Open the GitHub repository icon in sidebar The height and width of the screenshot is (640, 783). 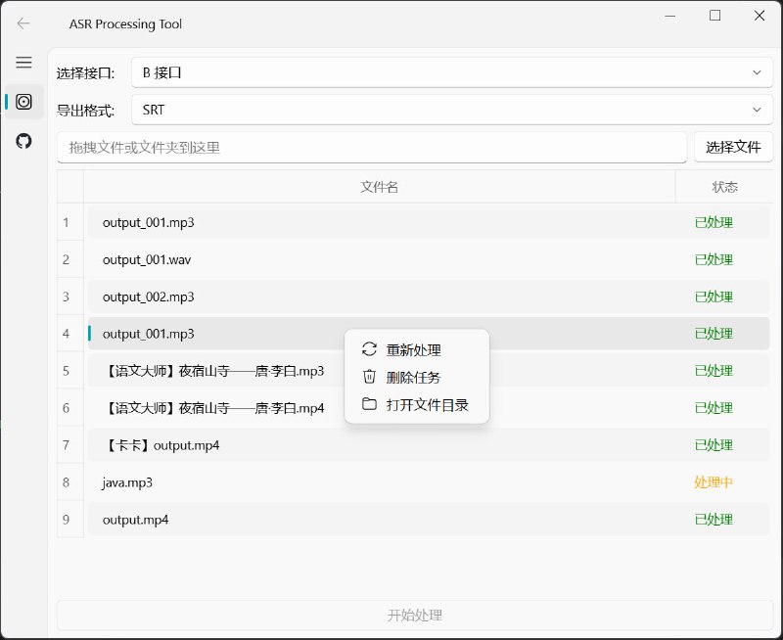[x=23, y=140]
